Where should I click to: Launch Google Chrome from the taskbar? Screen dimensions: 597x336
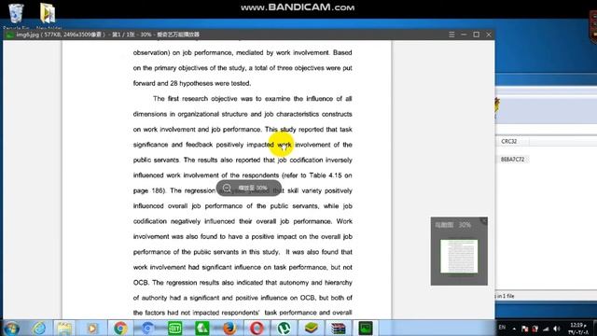[x=120, y=328]
